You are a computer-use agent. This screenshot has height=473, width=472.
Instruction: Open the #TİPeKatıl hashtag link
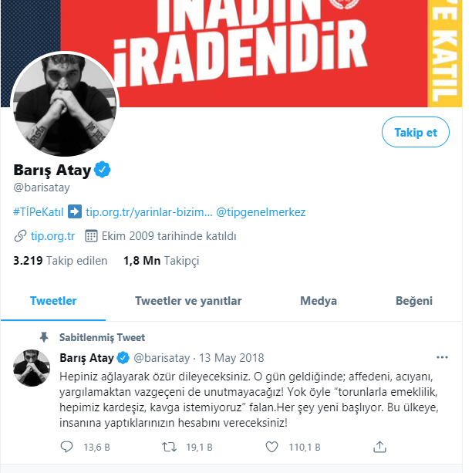pyautogui.click(x=39, y=212)
